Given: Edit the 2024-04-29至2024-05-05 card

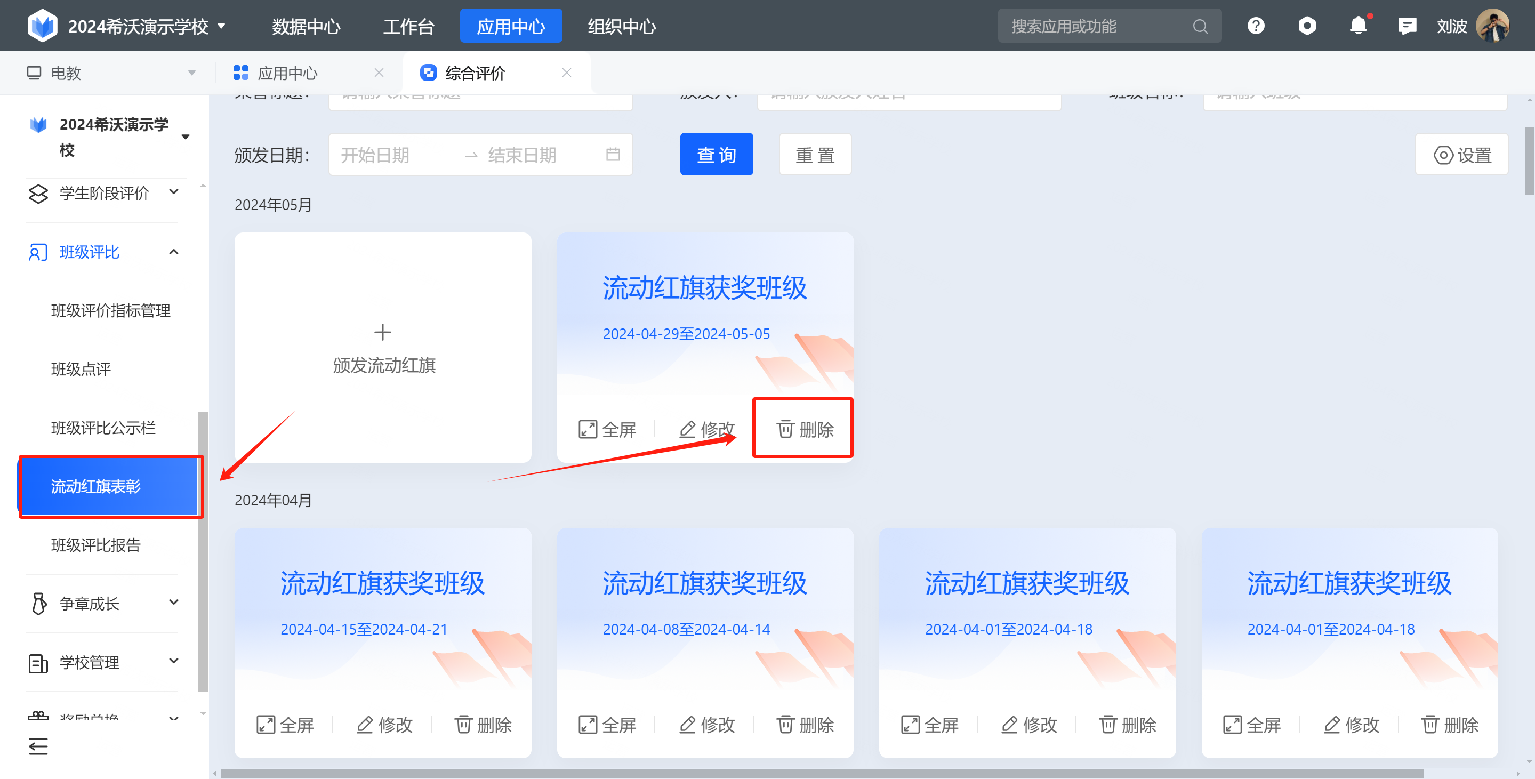Looking at the screenshot, I should tap(707, 429).
